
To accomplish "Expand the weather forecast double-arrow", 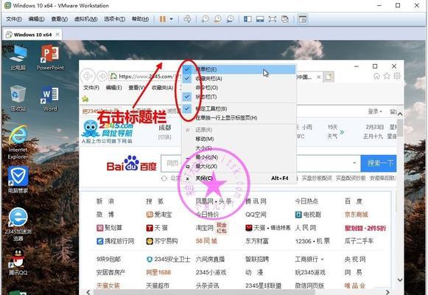I will (342, 133).
